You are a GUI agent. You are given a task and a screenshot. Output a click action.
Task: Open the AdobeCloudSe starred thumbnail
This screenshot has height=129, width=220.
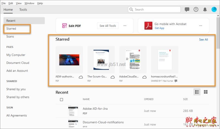[x=133, y=60]
